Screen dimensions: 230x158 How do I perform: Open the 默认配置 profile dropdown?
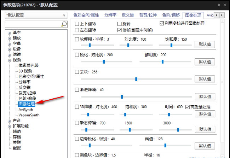36,16
